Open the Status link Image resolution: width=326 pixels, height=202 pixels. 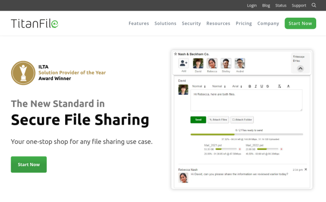(x=281, y=6)
